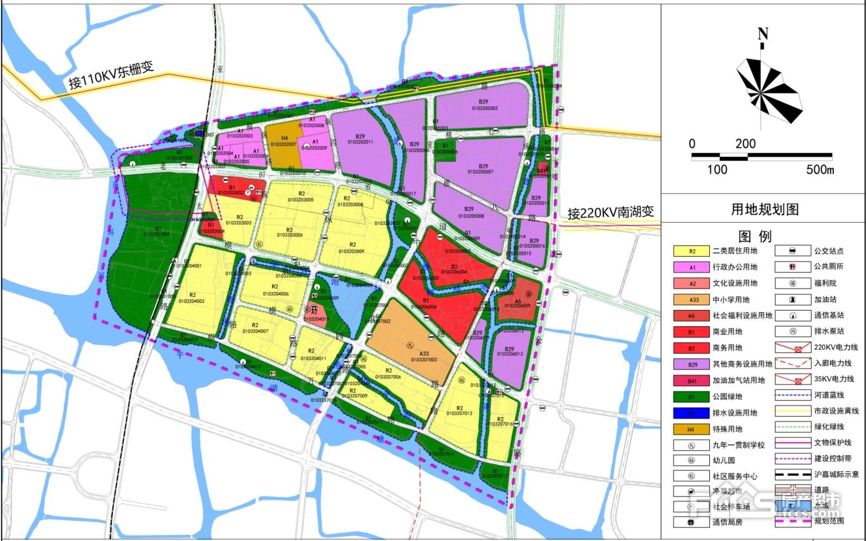Select the corridor power line dashed symbol
866x541 pixels.
click(793, 363)
